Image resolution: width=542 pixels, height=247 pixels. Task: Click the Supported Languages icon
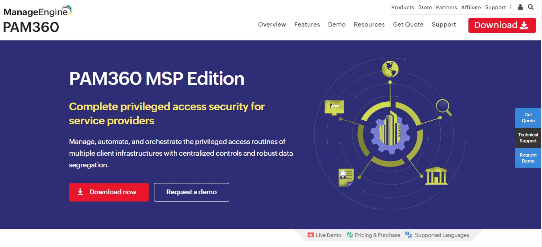coord(409,235)
